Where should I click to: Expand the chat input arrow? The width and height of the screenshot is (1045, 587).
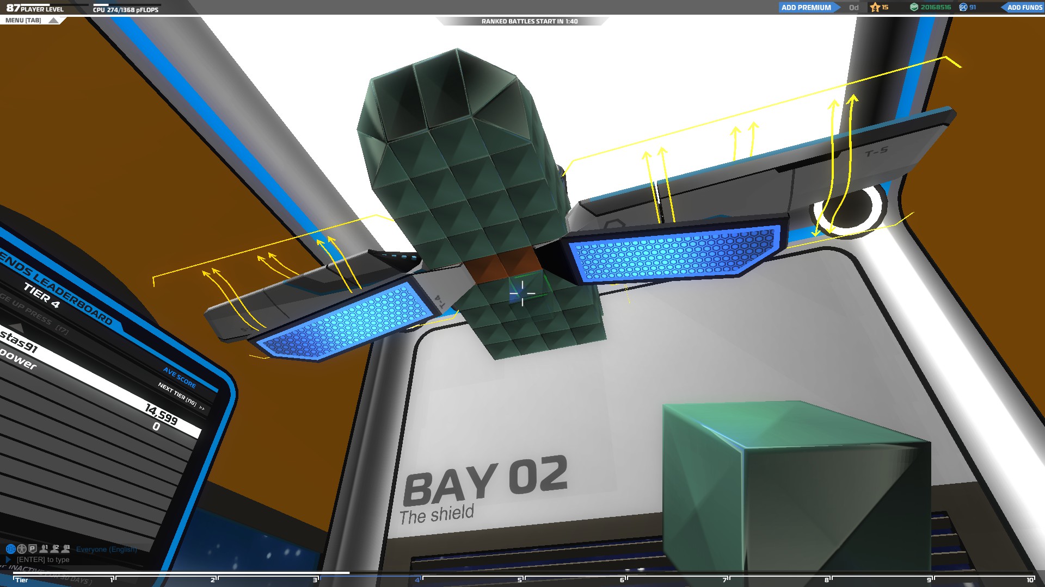(x=8, y=559)
